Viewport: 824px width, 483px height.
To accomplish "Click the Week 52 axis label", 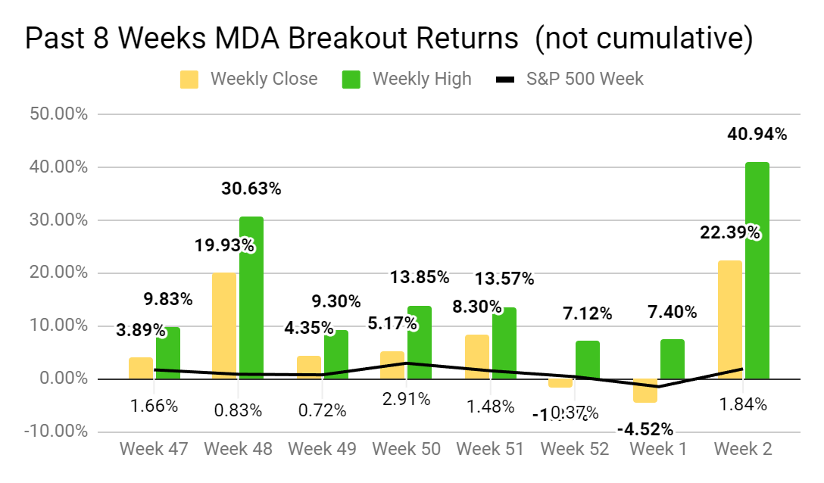I will tap(575, 448).
